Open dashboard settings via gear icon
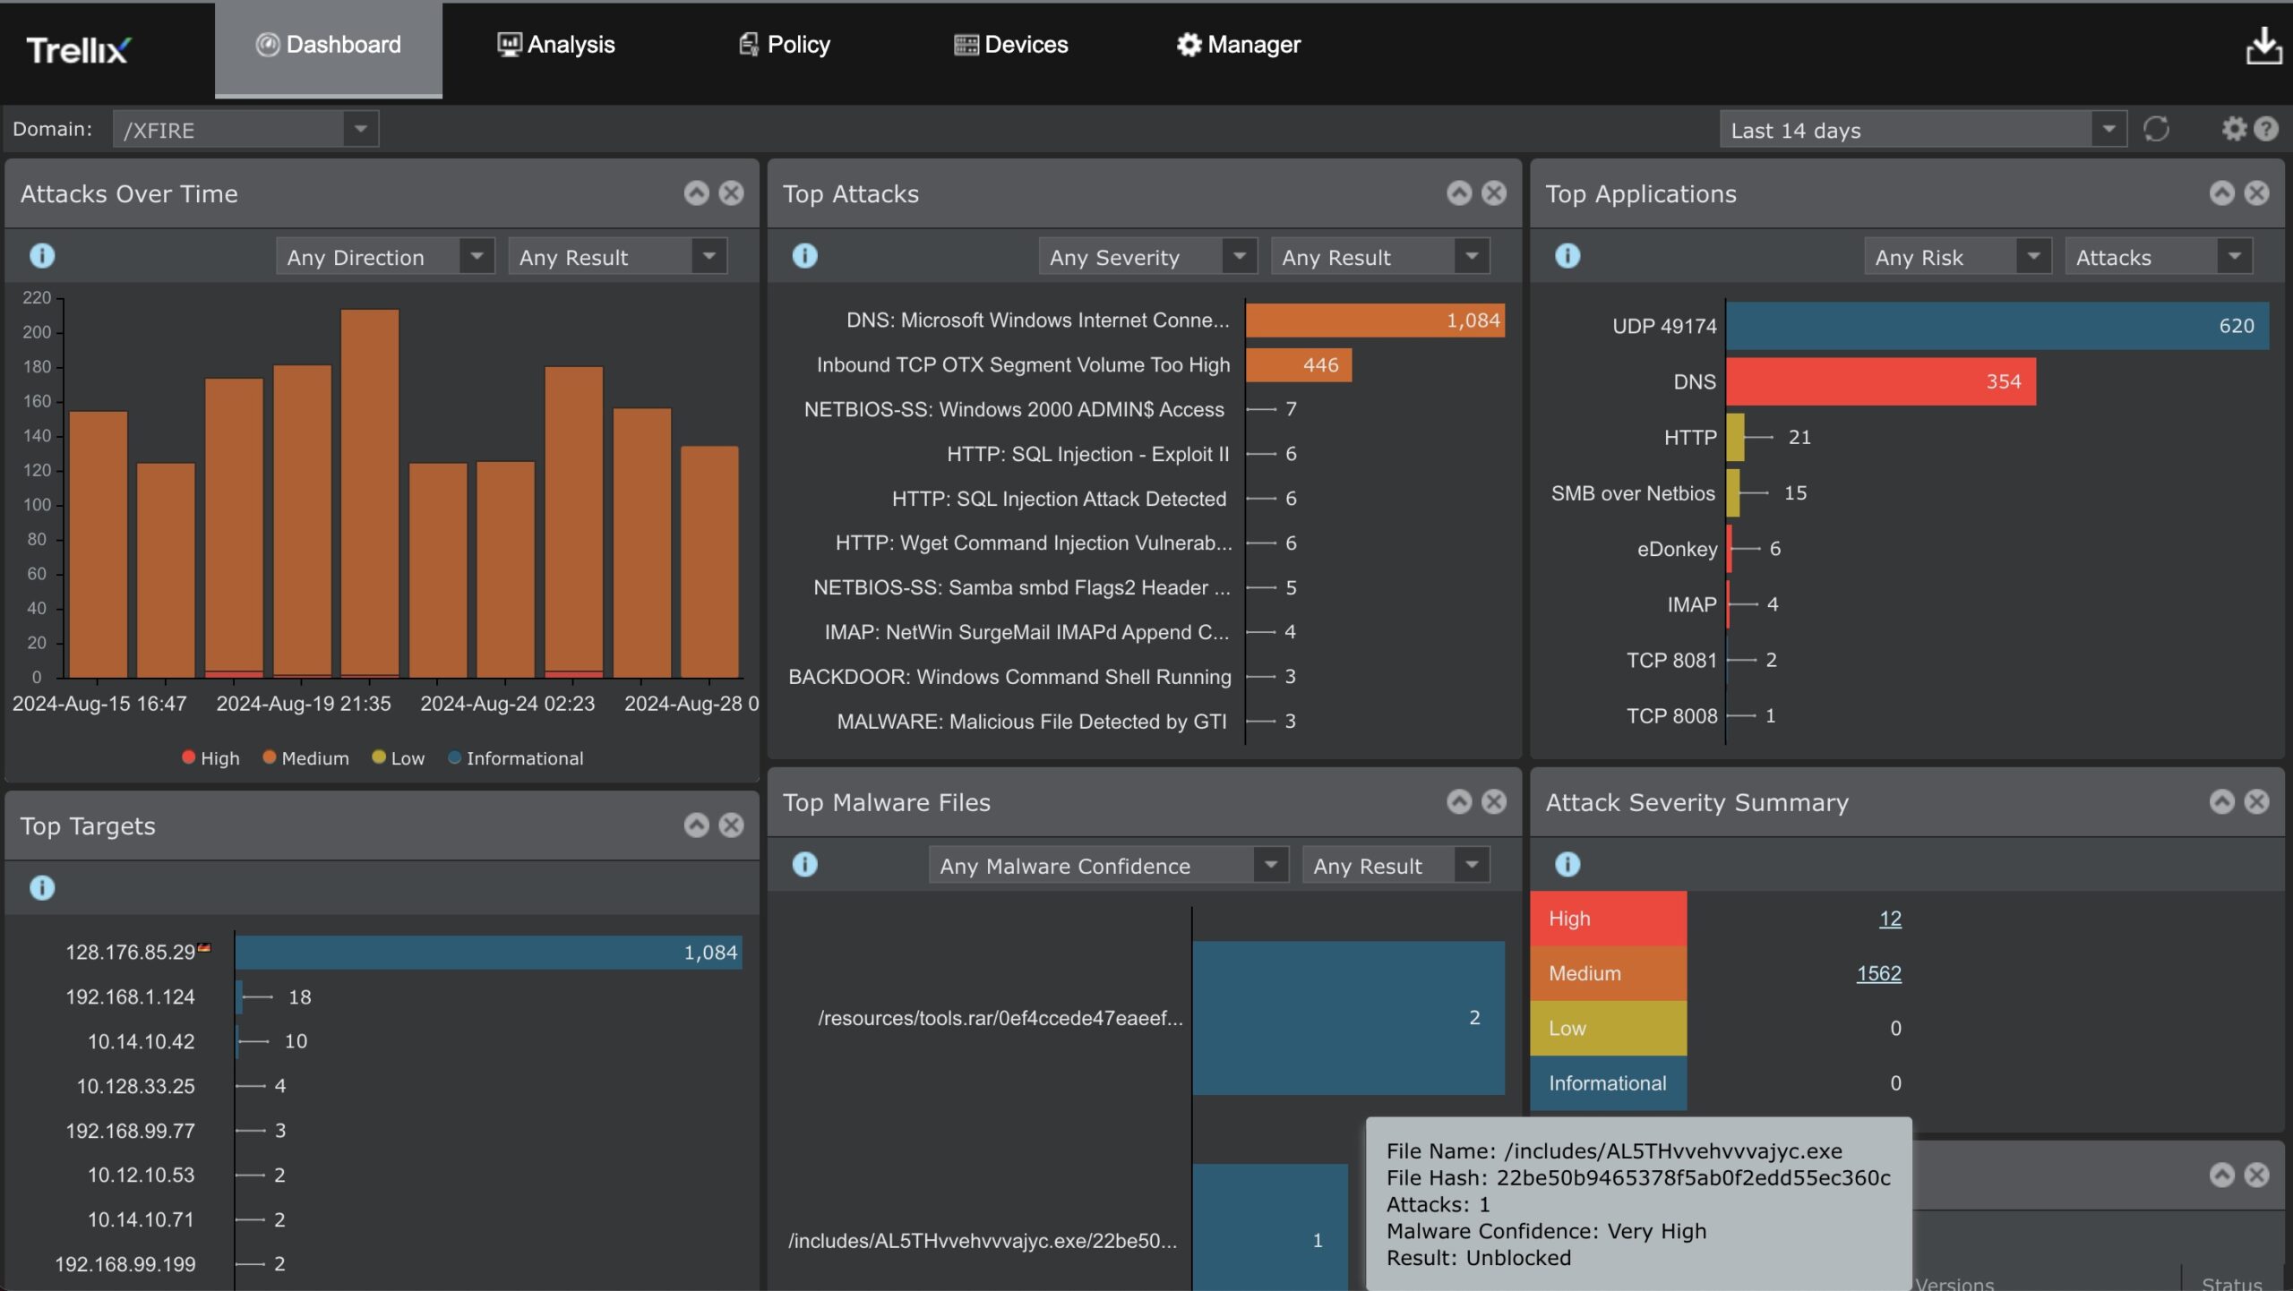The width and height of the screenshot is (2293, 1291). [x=2233, y=129]
